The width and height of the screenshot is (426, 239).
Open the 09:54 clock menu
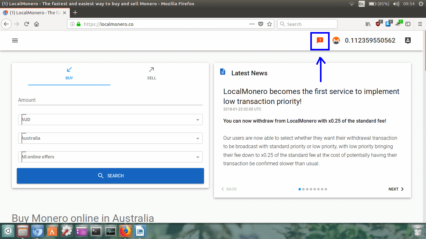[409, 4]
